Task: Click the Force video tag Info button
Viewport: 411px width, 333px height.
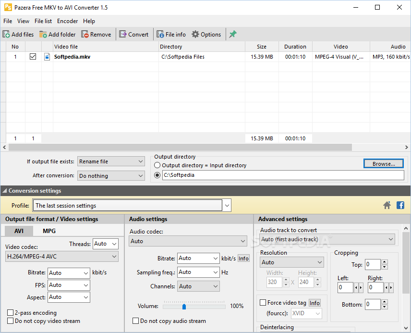Action: [x=314, y=303]
